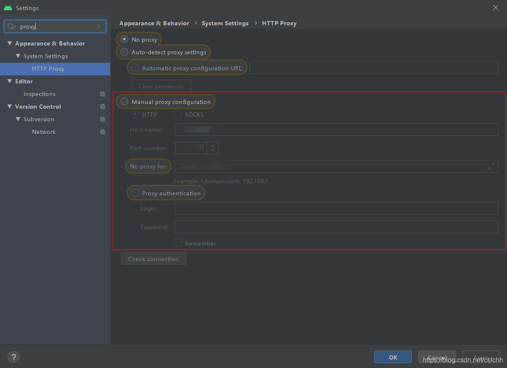Toggle the Remember password checkbox
This screenshot has width=507, height=368.
pos(179,243)
